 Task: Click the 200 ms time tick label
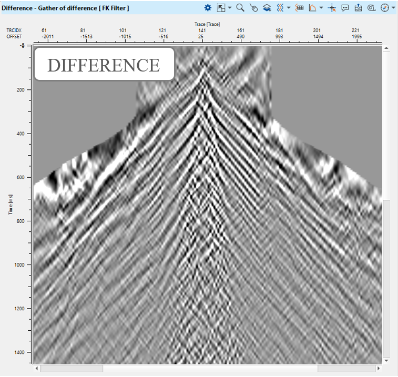coord(21,90)
